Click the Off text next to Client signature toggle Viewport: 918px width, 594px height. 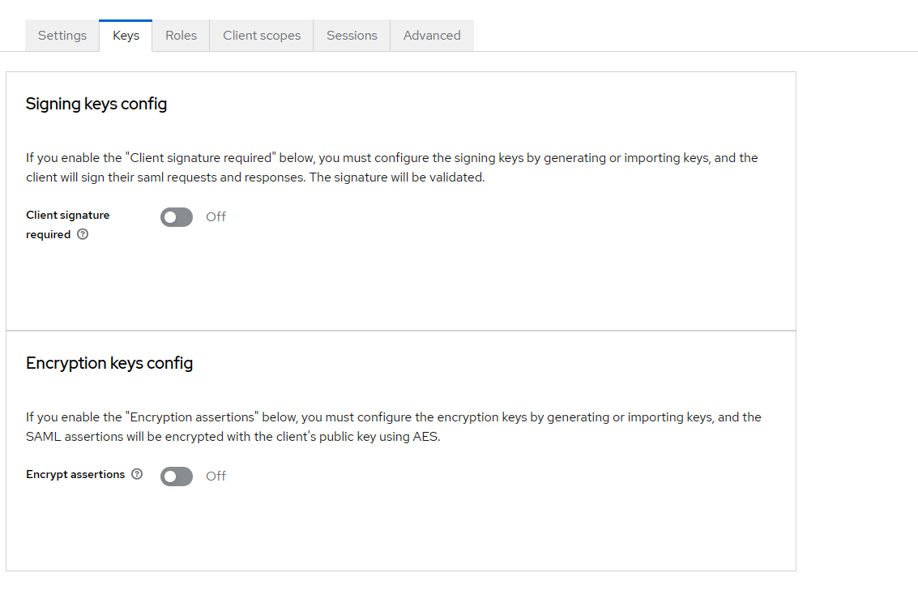[216, 217]
